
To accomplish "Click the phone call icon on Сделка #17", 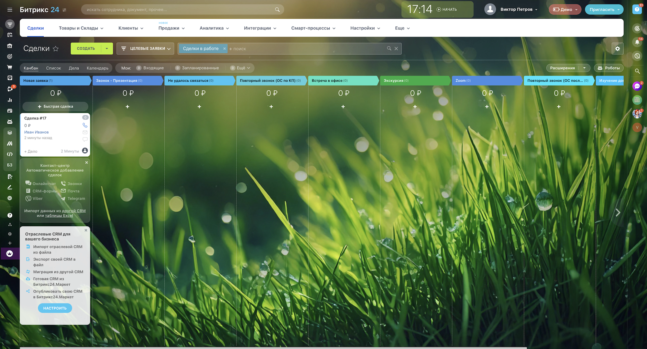I will coord(85,125).
